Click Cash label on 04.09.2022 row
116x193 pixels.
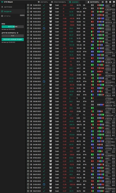pos(57,145)
